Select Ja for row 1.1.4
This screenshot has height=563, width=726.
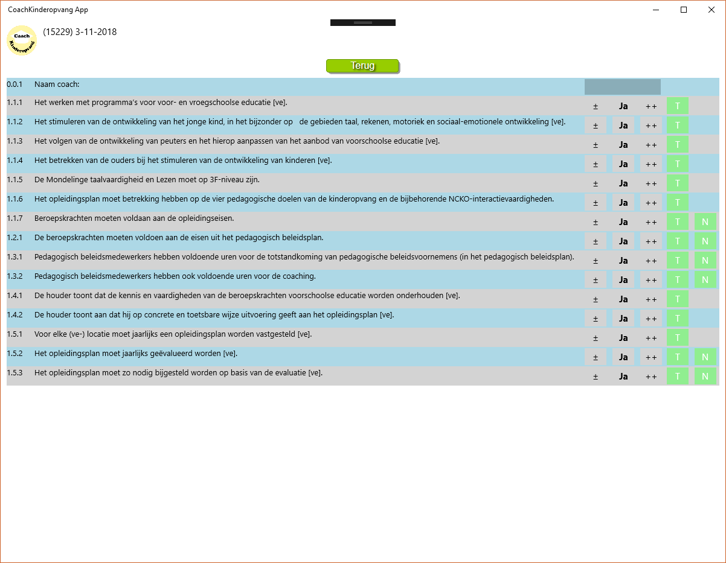tap(623, 164)
